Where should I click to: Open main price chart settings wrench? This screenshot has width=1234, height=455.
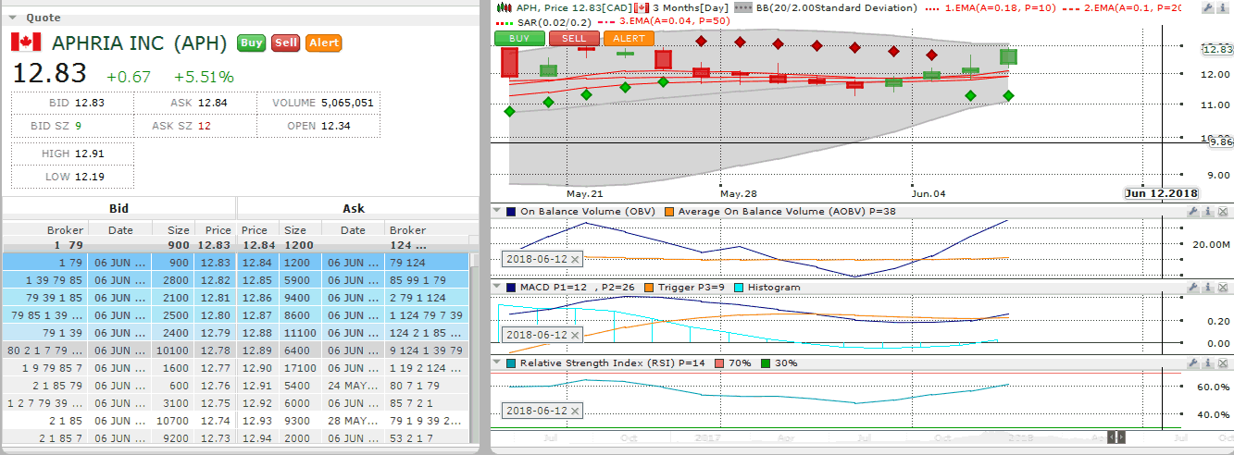point(1207,7)
